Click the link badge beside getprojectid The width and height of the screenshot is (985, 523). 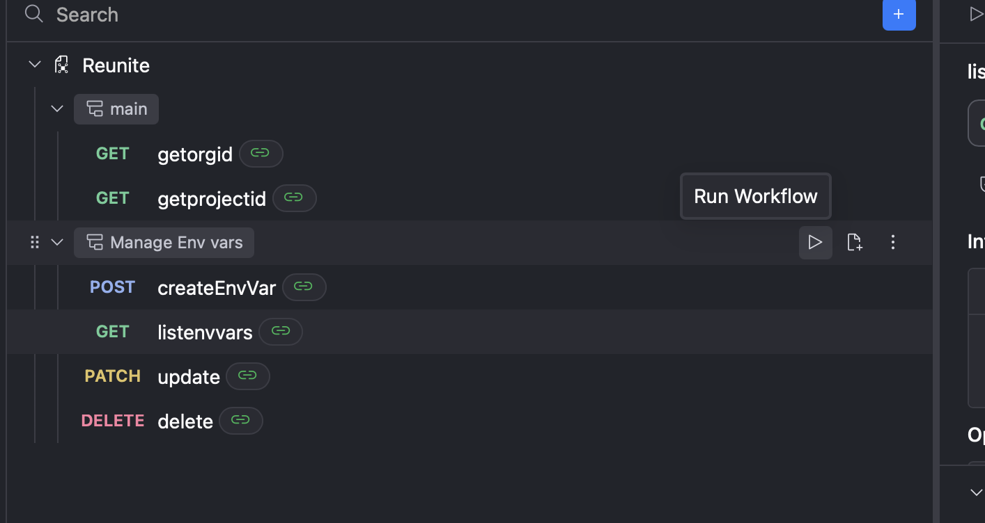click(x=294, y=198)
